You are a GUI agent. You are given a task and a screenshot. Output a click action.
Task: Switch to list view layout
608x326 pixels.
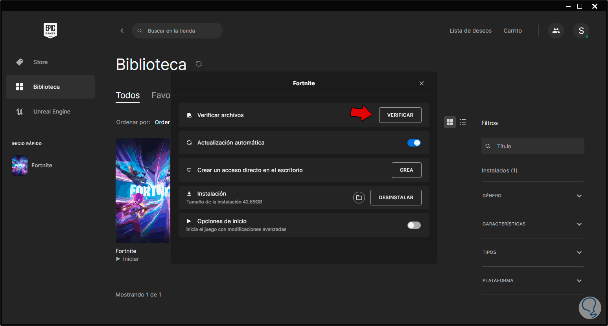coord(463,122)
